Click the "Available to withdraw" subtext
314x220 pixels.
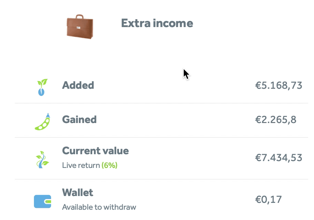99,207
